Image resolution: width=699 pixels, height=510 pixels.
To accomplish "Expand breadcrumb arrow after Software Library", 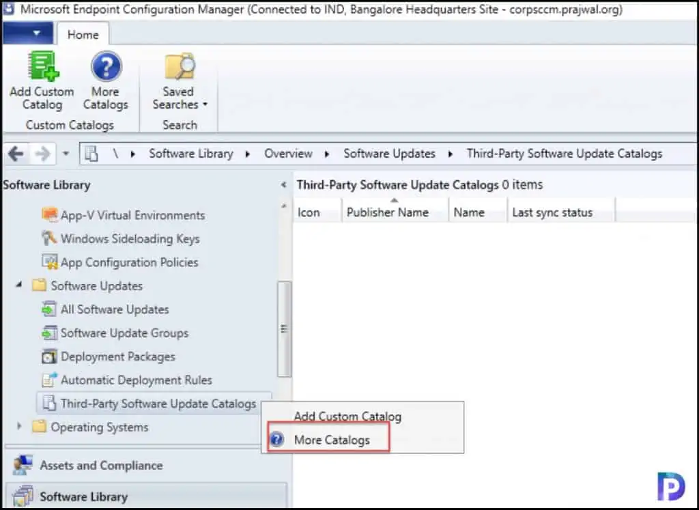I will tap(247, 154).
